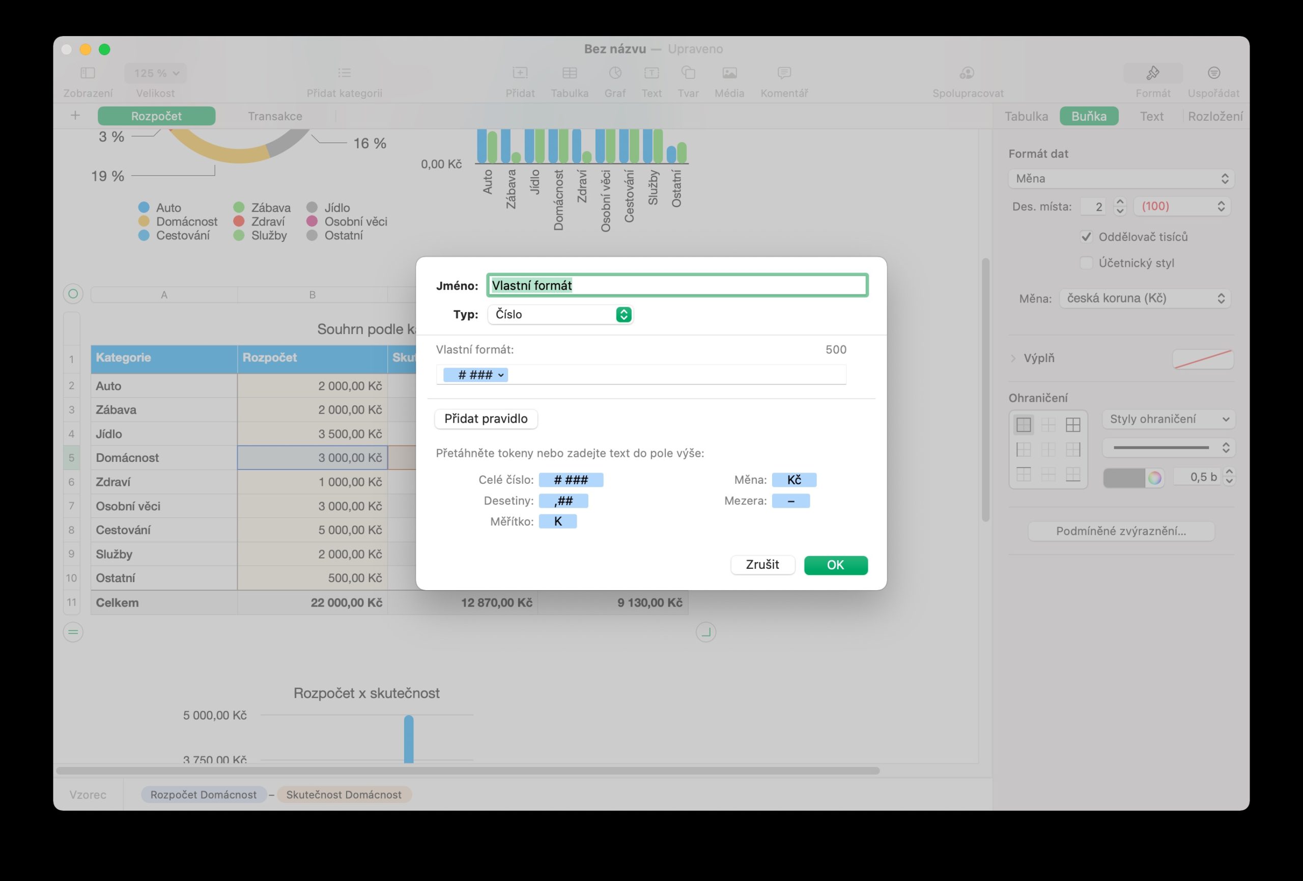Screen dimensions: 1303x881
Task: Switch to the Tabulka inspector tab
Action: (x=1026, y=116)
